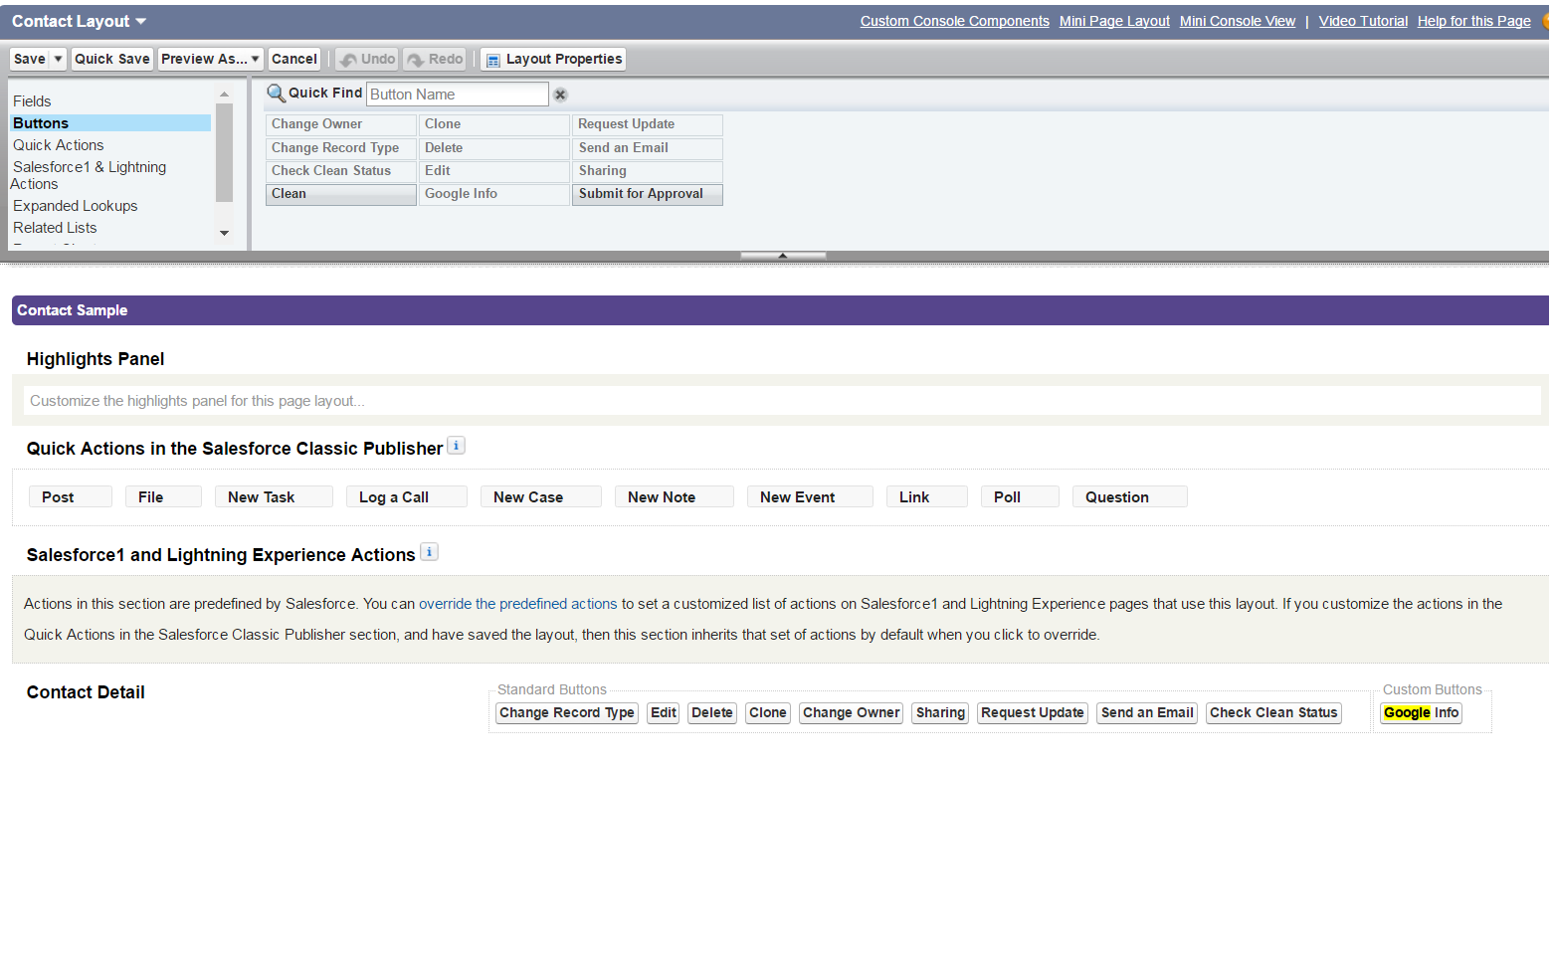The height and width of the screenshot is (964, 1554).
Task: Open the Mini Page Layout link
Action: coord(1113,21)
